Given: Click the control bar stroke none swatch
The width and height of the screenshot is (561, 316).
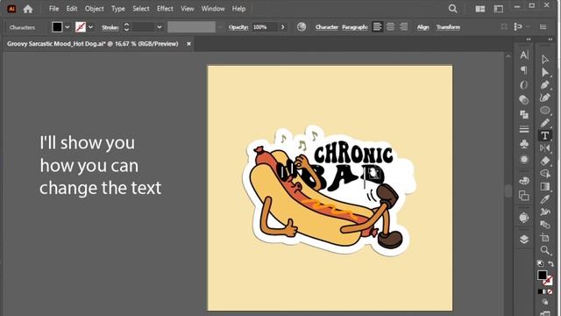Looking at the screenshot, I should (81, 27).
